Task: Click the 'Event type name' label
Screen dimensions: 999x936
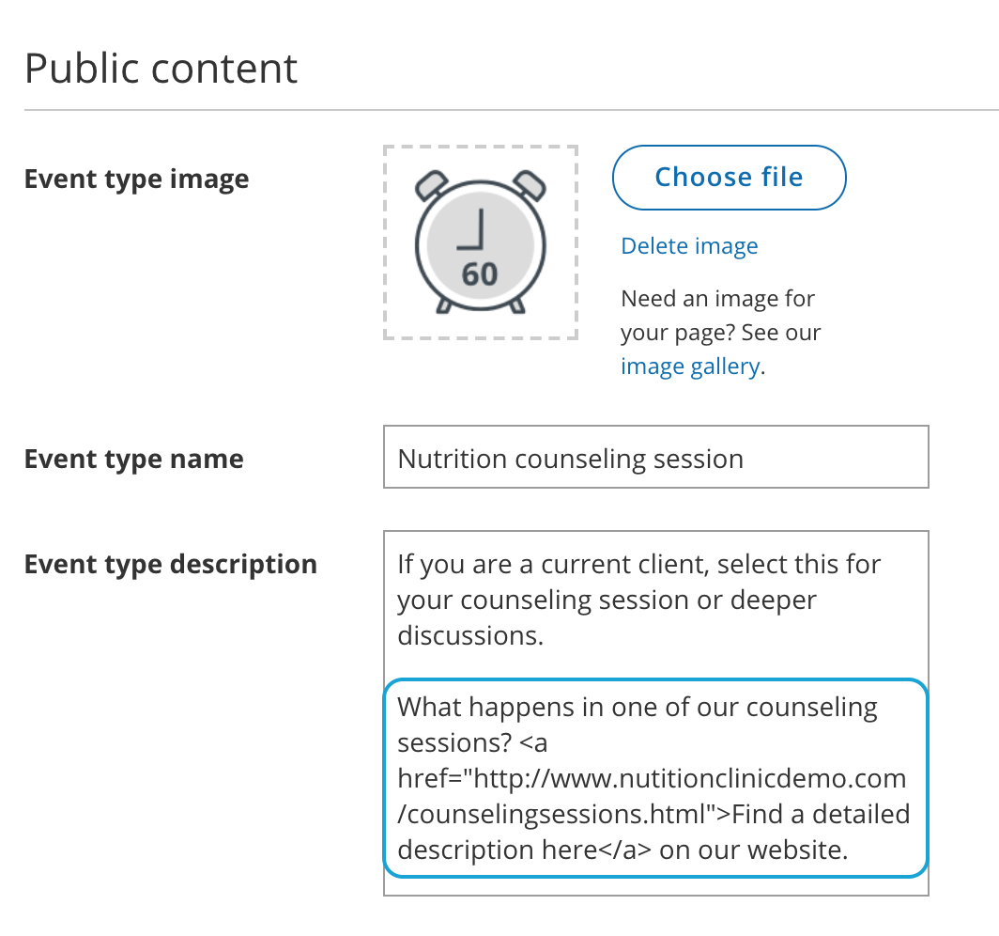Action: [x=134, y=460]
